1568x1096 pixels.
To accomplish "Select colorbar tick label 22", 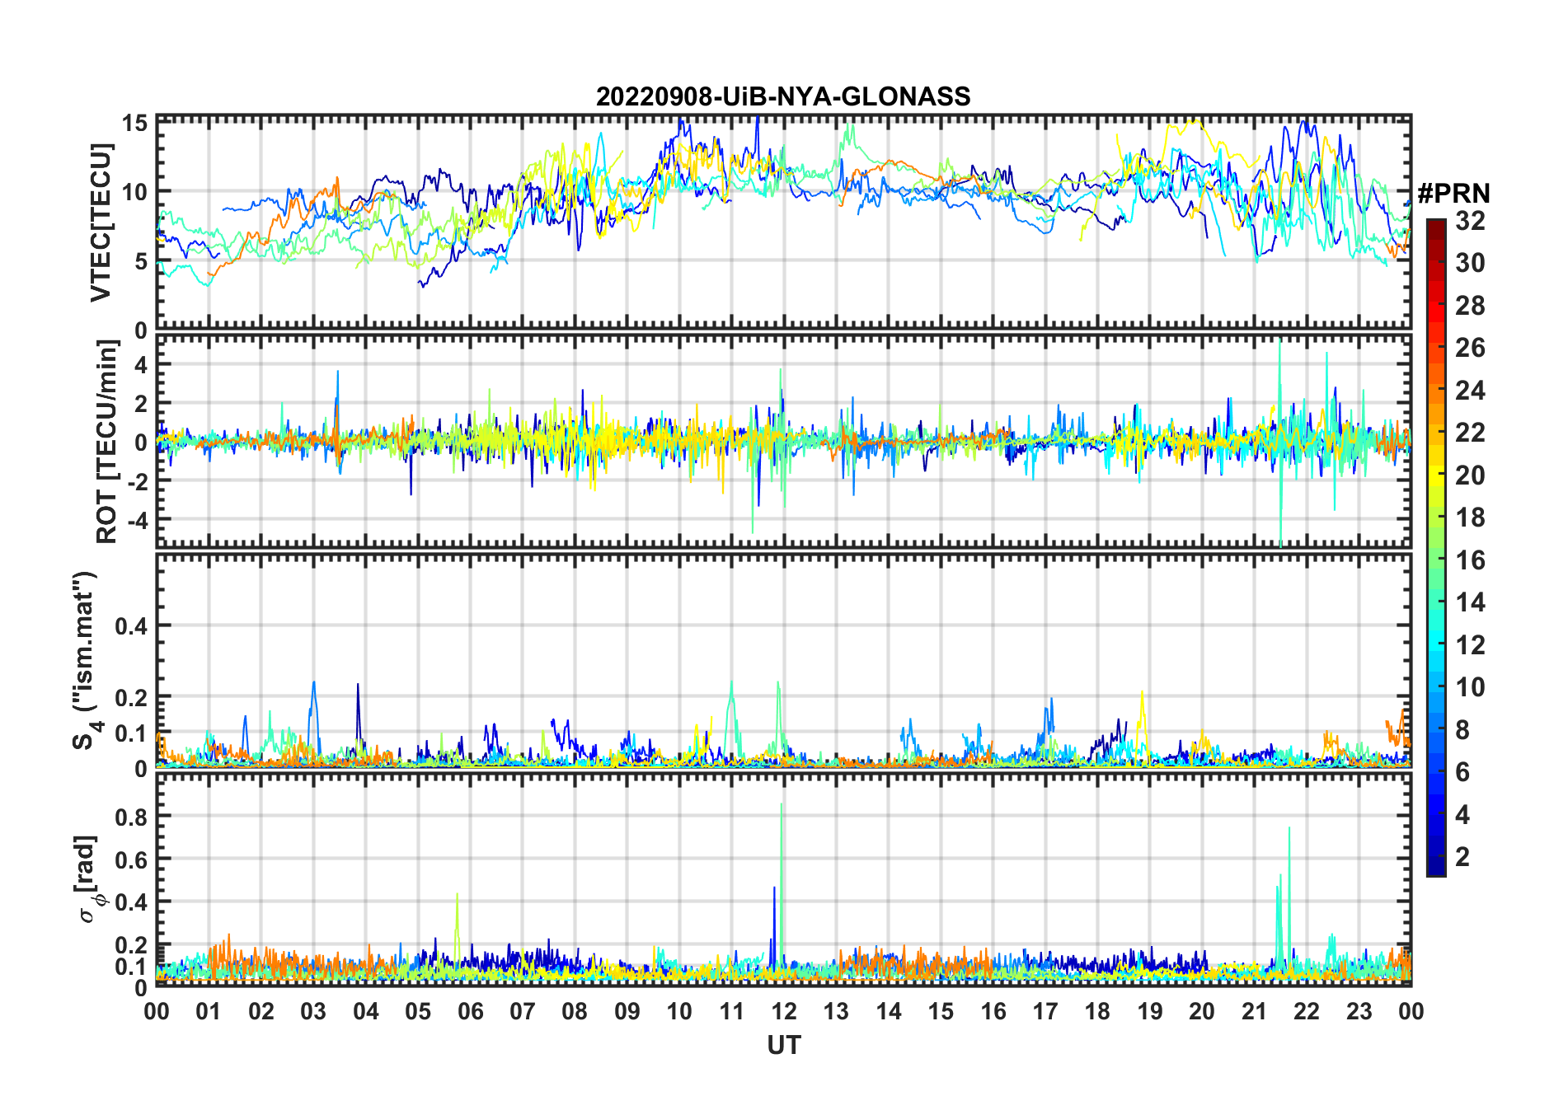I will click(1471, 433).
